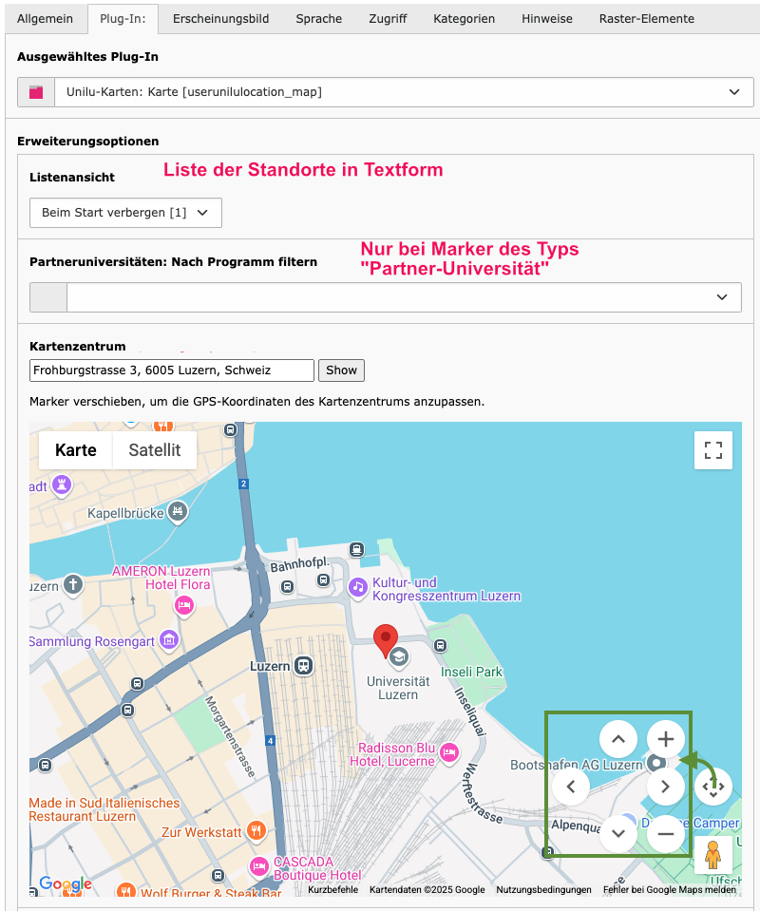760x911 pixels.
Task: Open the Raster-Elemente tab
Action: (x=647, y=19)
